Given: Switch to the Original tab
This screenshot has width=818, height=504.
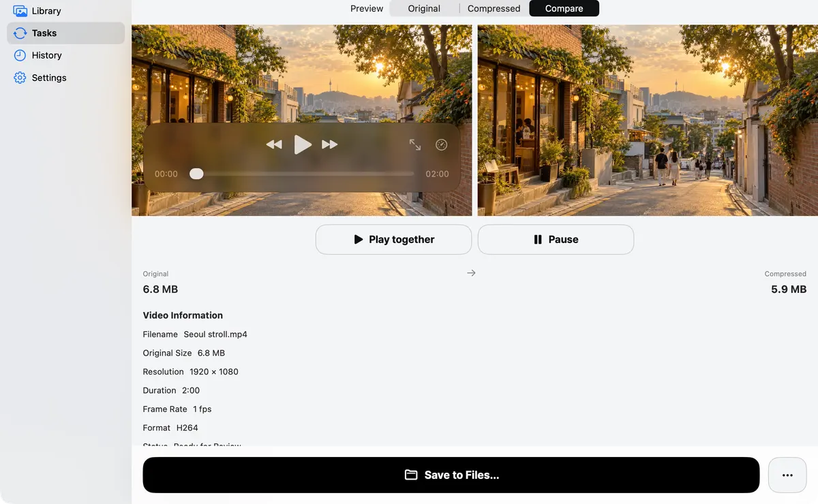Looking at the screenshot, I should pos(424,9).
